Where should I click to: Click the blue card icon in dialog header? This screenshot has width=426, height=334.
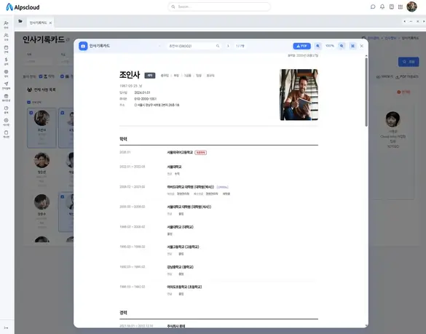[x=83, y=46]
